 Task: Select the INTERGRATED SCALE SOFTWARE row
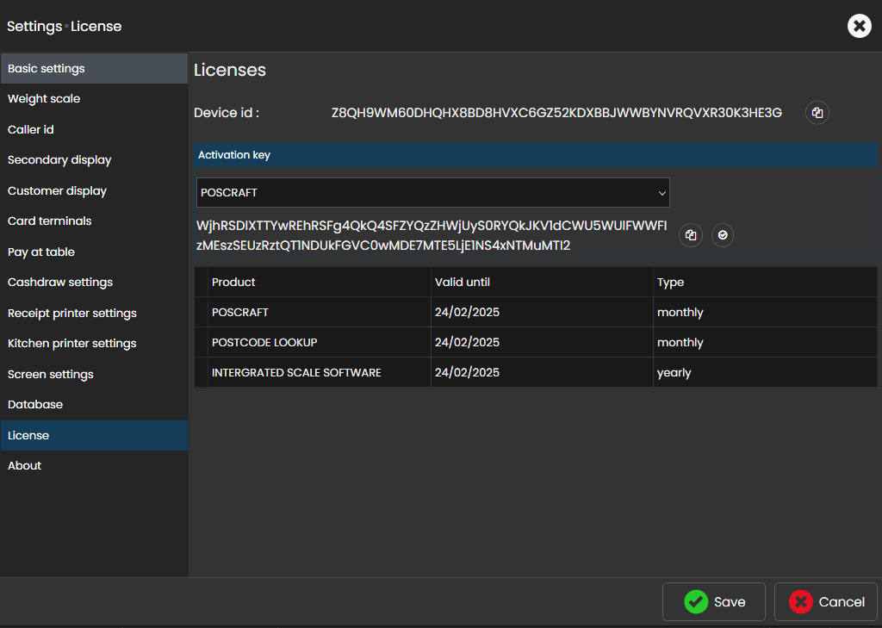coord(296,373)
